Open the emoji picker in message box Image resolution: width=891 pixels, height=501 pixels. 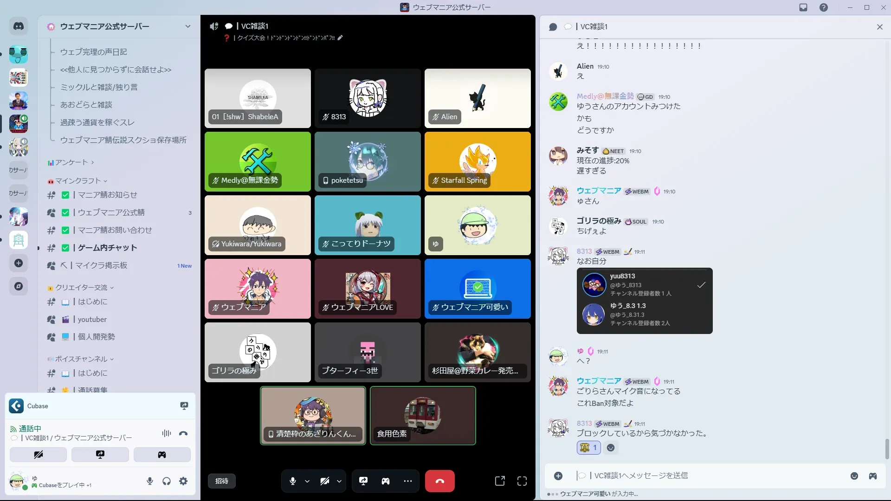(x=854, y=476)
